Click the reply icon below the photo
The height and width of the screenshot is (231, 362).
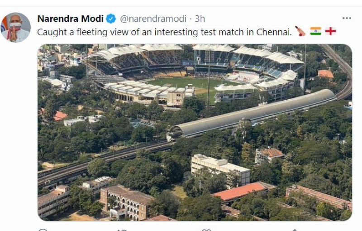pos(43,230)
